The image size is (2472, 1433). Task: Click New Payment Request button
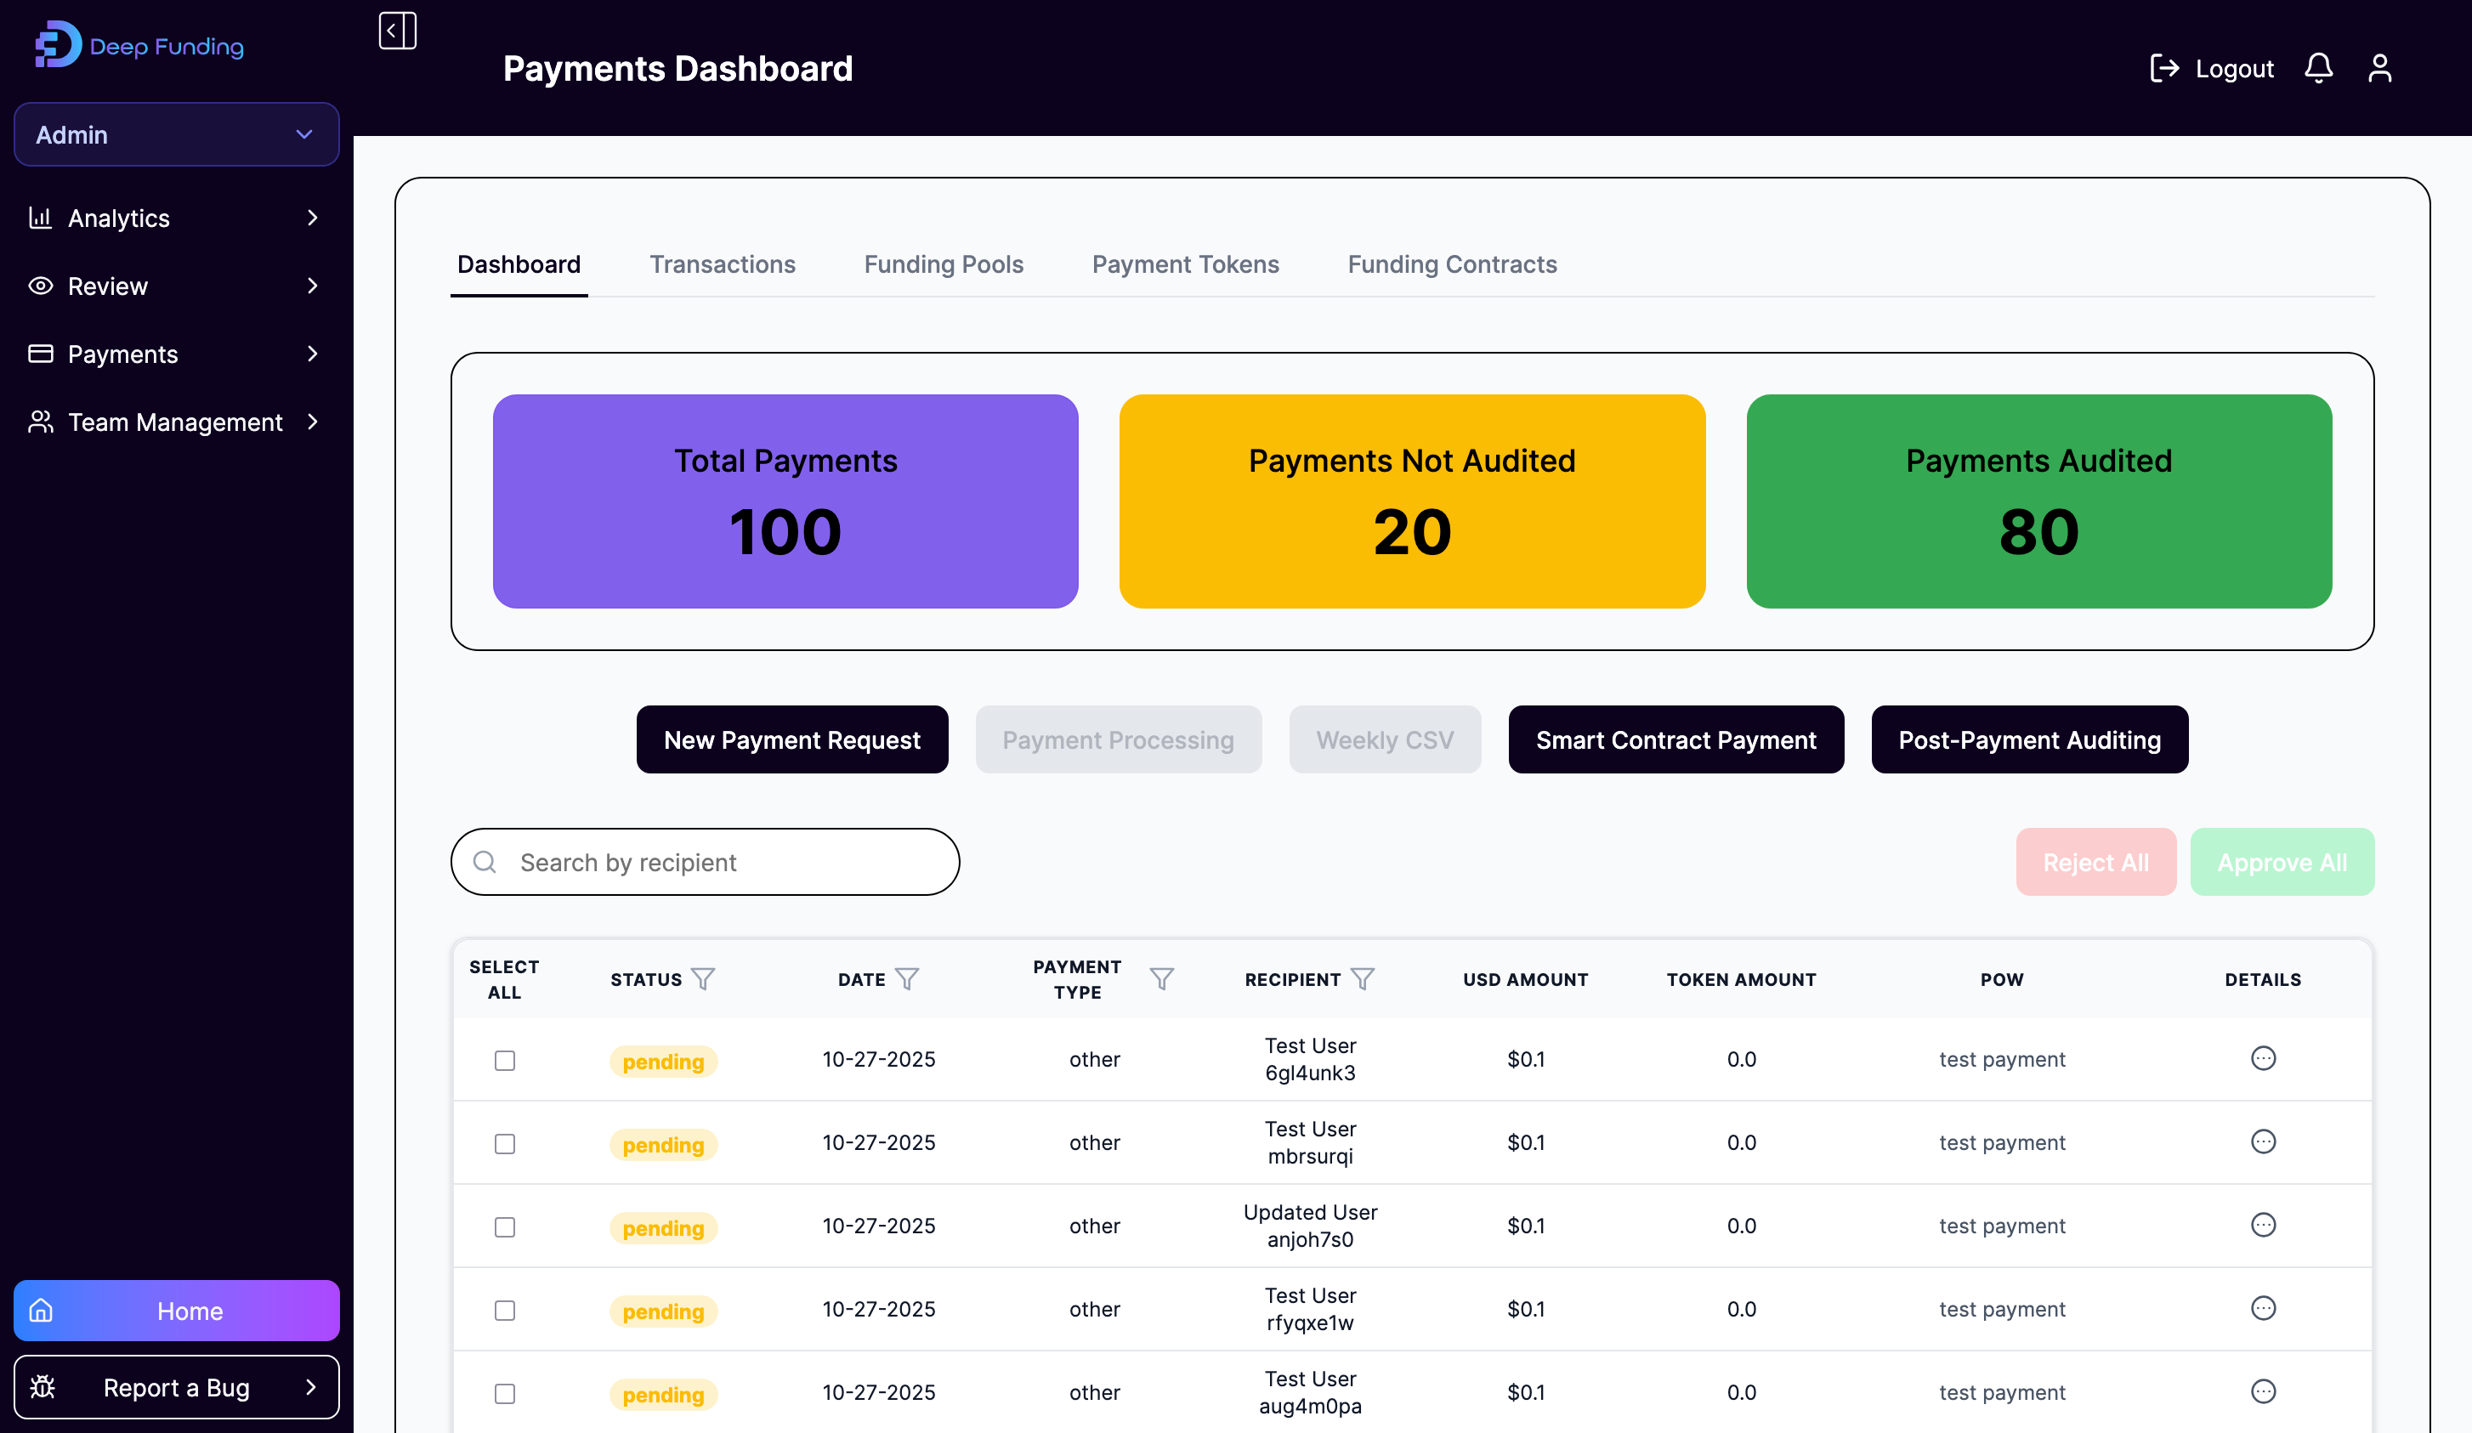(x=791, y=739)
